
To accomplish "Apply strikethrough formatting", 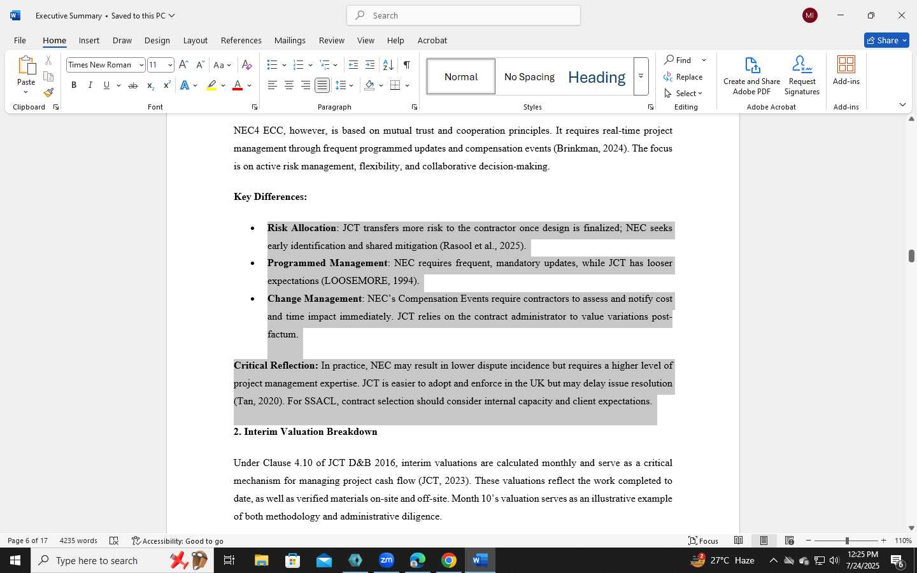I will point(133,85).
